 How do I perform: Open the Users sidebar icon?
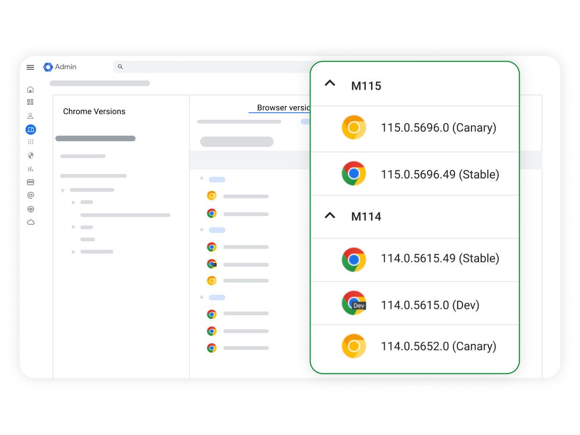coord(30,116)
